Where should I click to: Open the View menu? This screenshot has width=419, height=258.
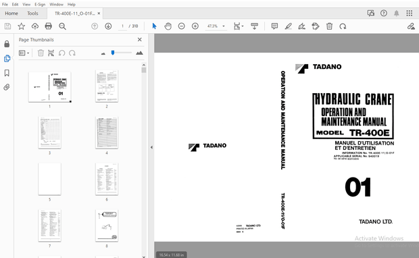(26, 4)
